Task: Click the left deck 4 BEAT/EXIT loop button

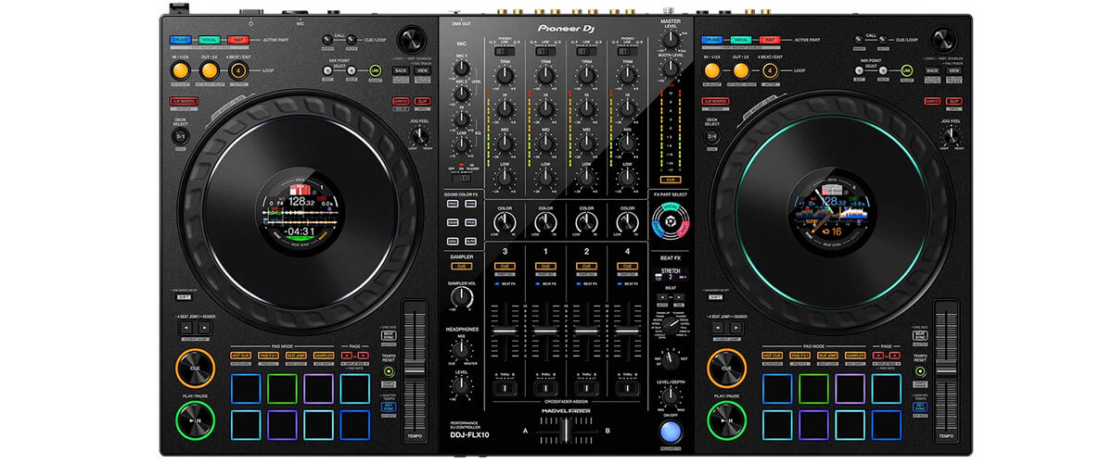Action: (238, 70)
